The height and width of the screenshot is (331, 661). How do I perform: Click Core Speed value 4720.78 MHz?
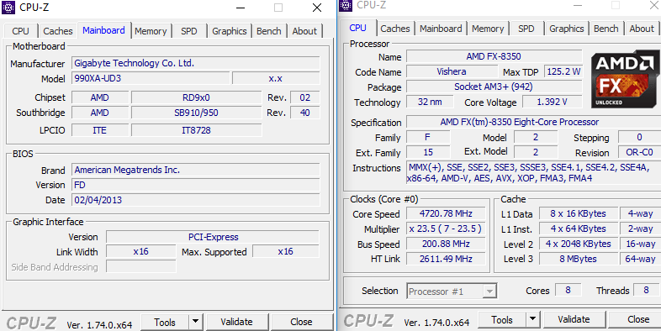[446, 213]
